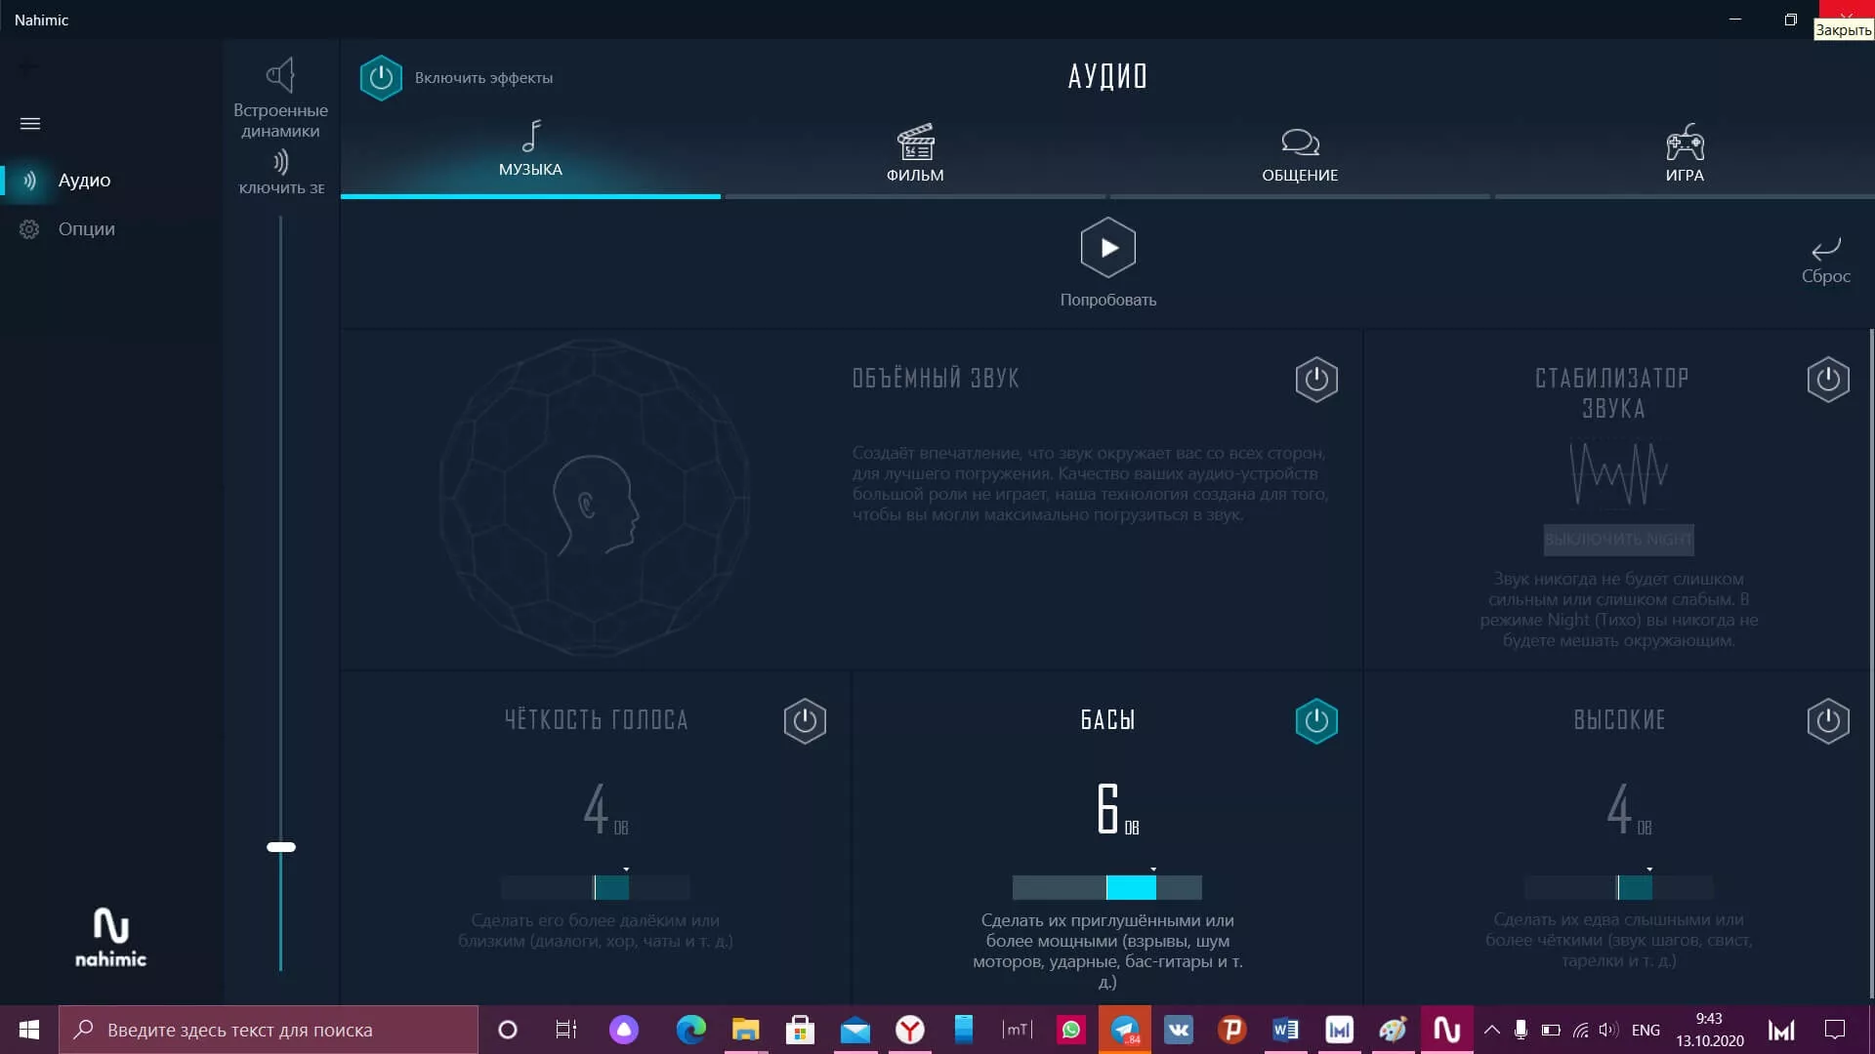
Task: Switch to the Фильм tab
Action: [x=915, y=154]
